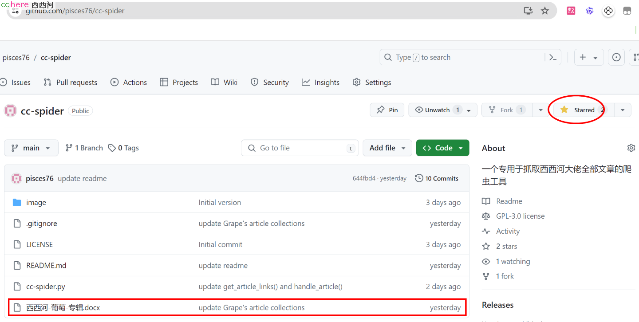The height and width of the screenshot is (322, 639).
Task: Pin the cc-spider repository
Action: click(x=387, y=110)
